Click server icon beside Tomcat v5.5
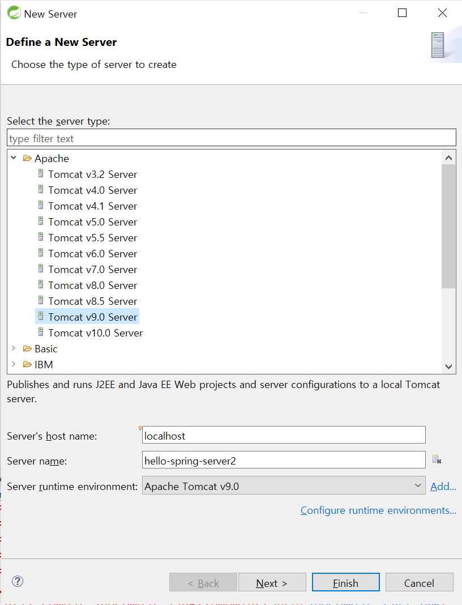462x605 pixels. [41, 237]
